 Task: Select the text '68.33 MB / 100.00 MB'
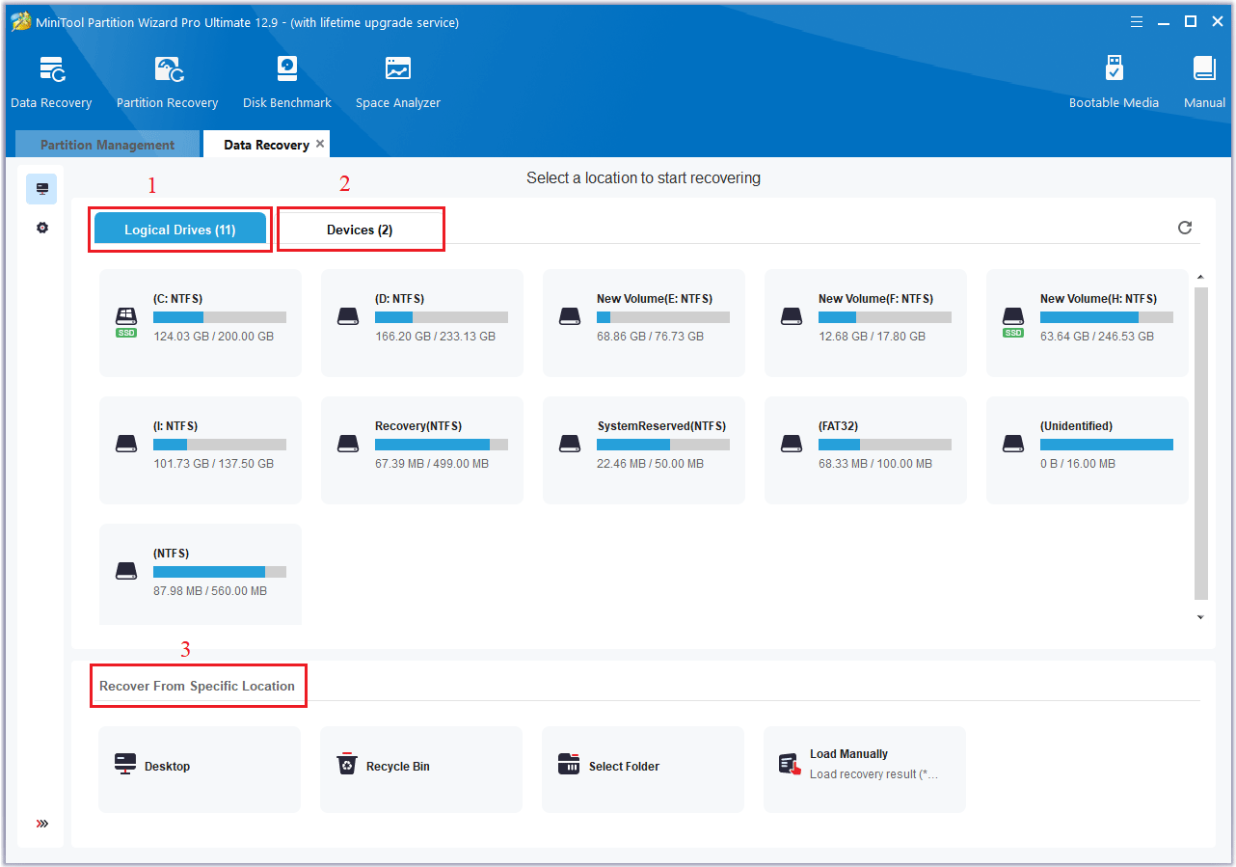click(875, 464)
